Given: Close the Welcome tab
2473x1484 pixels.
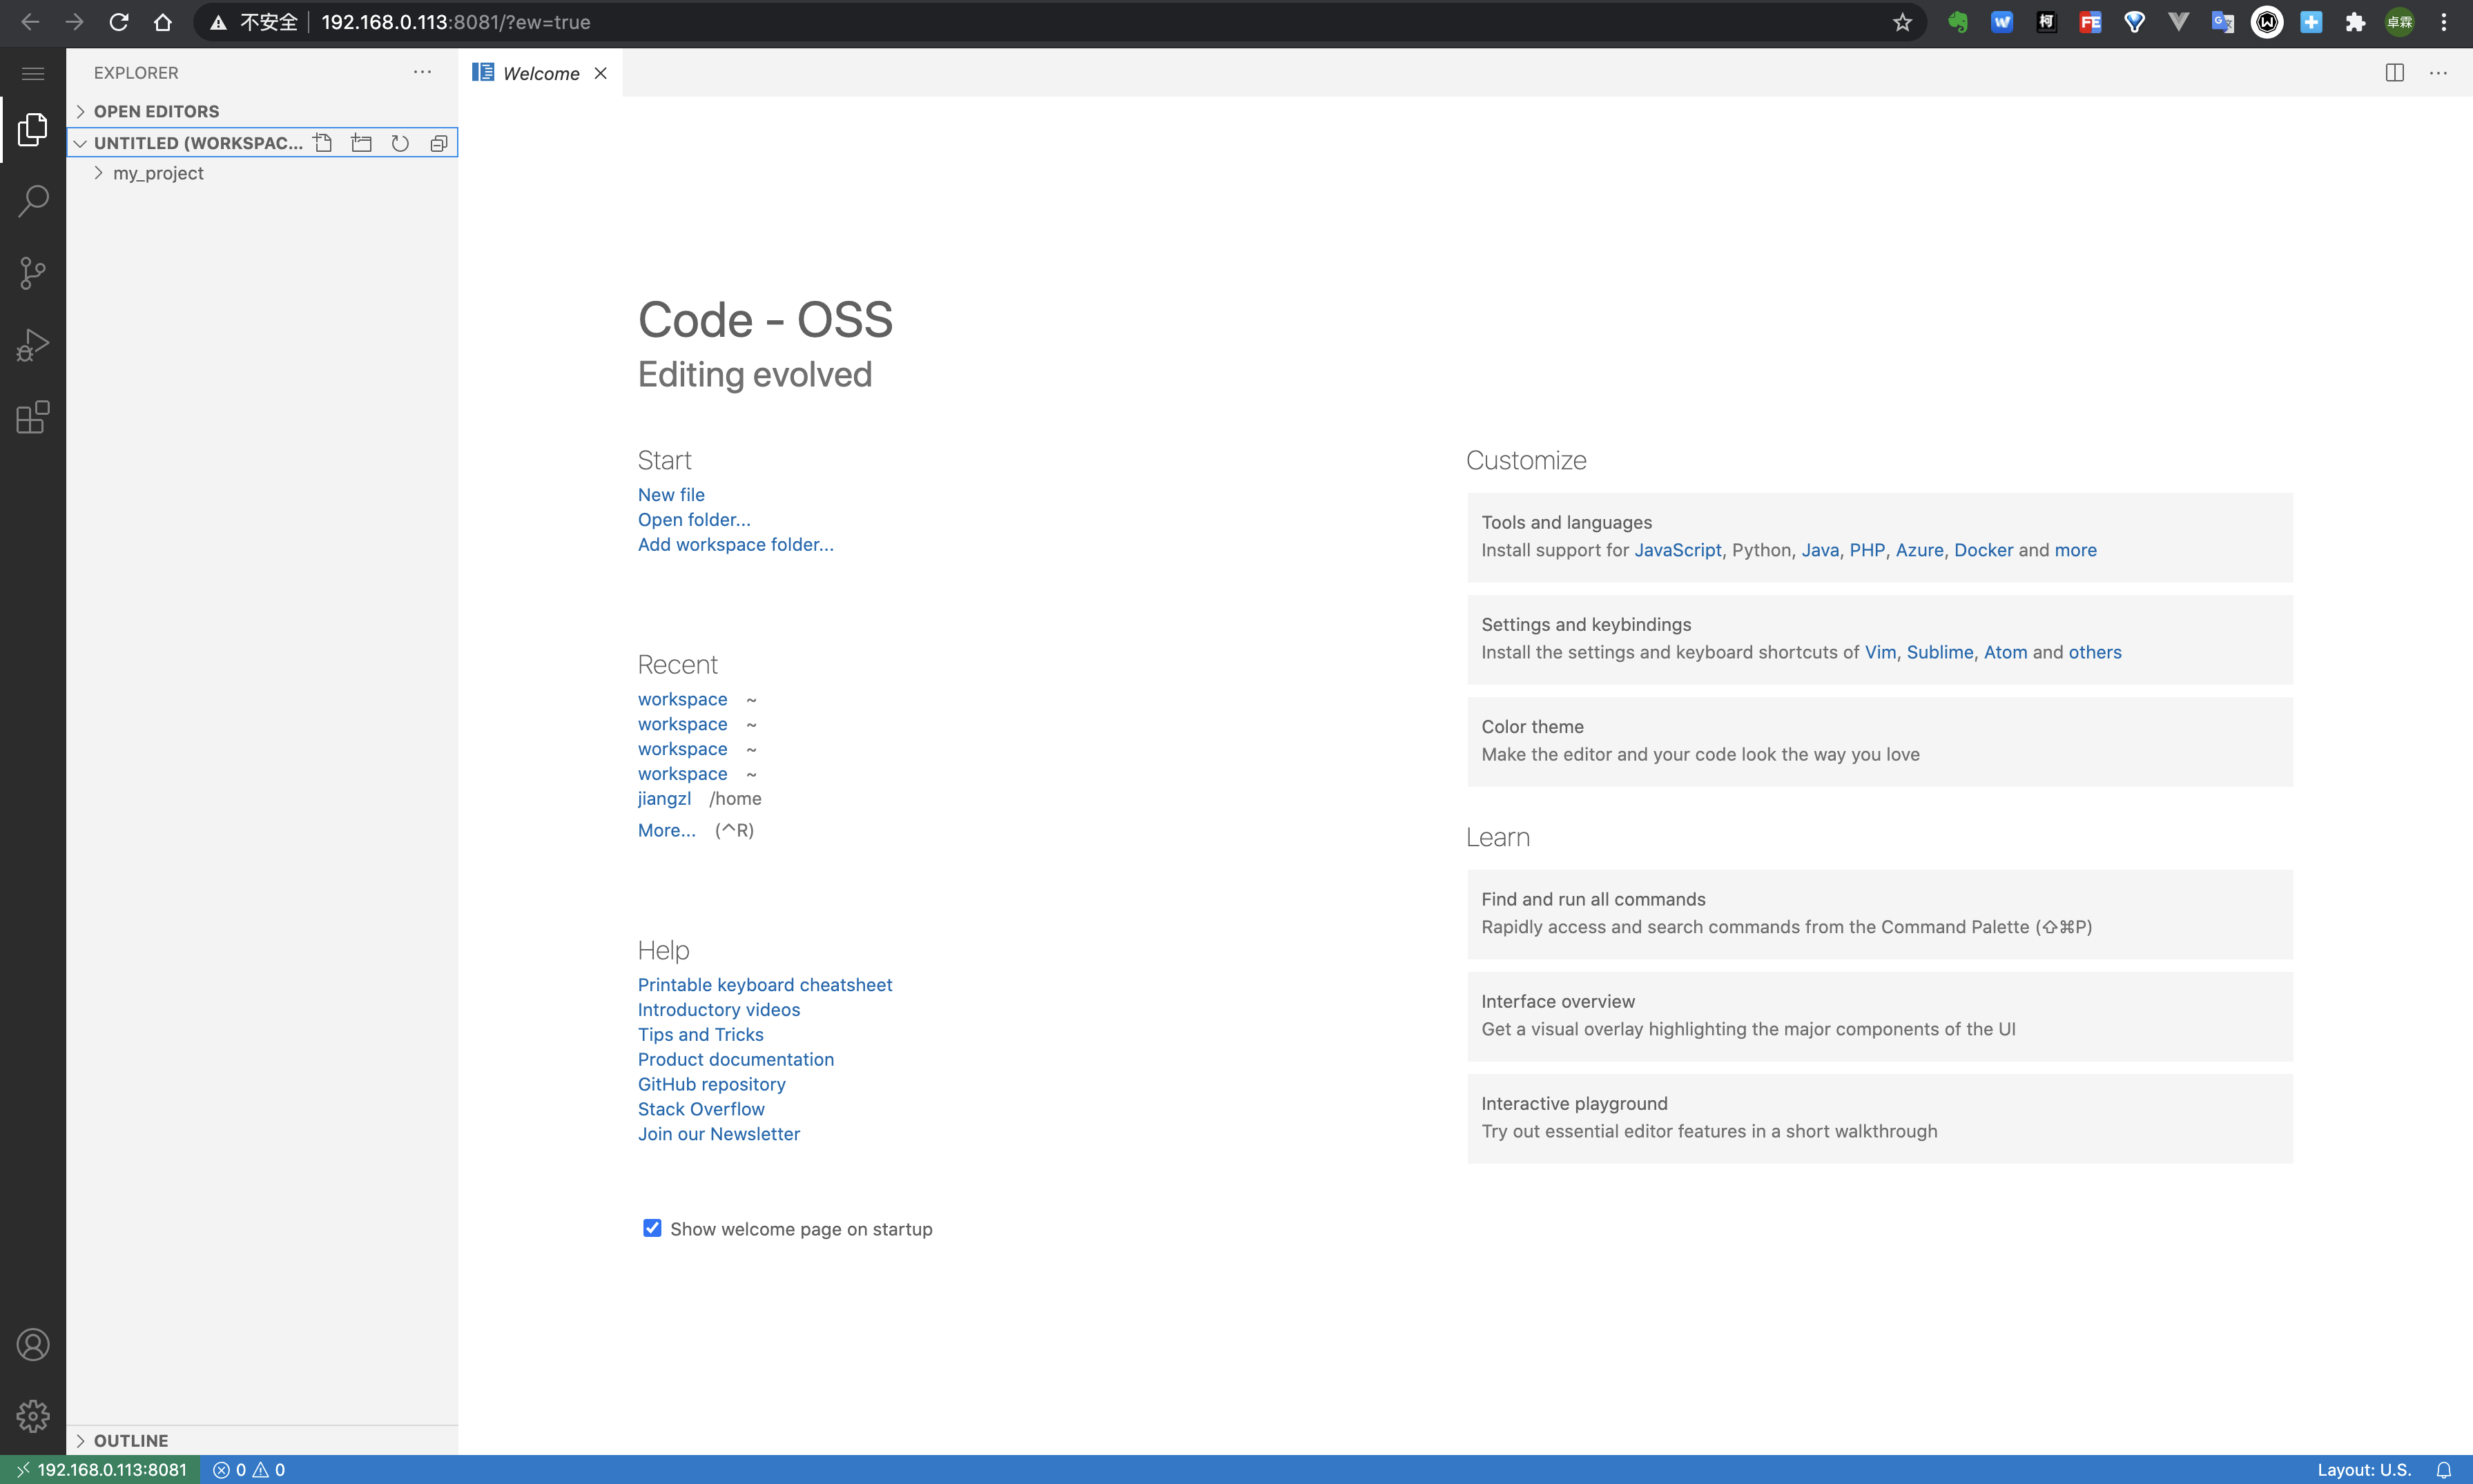Looking at the screenshot, I should pyautogui.click(x=601, y=73).
